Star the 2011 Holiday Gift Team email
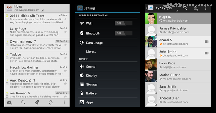Viewport: 216px width, 113px height. pyautogui.click(x=65, y=19)
